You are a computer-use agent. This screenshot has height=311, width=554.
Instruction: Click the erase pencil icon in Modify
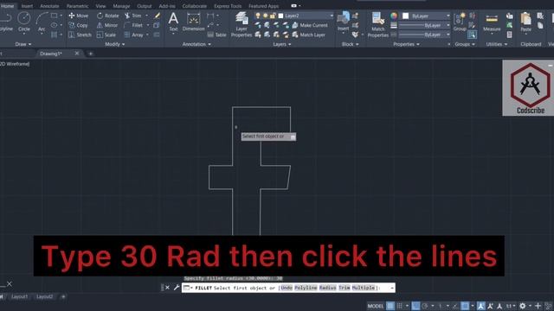[158, 16]
